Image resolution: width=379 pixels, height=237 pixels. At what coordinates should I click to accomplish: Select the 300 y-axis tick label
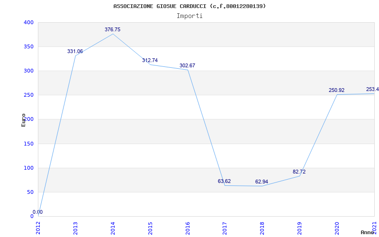pyautogui.click(x=28, y=71)
